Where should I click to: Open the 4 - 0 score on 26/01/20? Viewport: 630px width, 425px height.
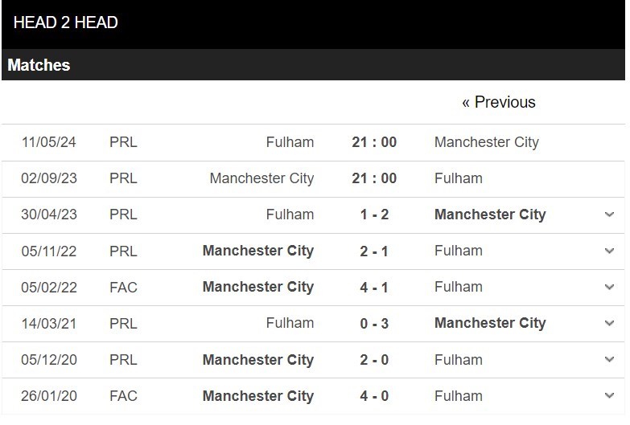pyautogui.click(x=374, y=396)
